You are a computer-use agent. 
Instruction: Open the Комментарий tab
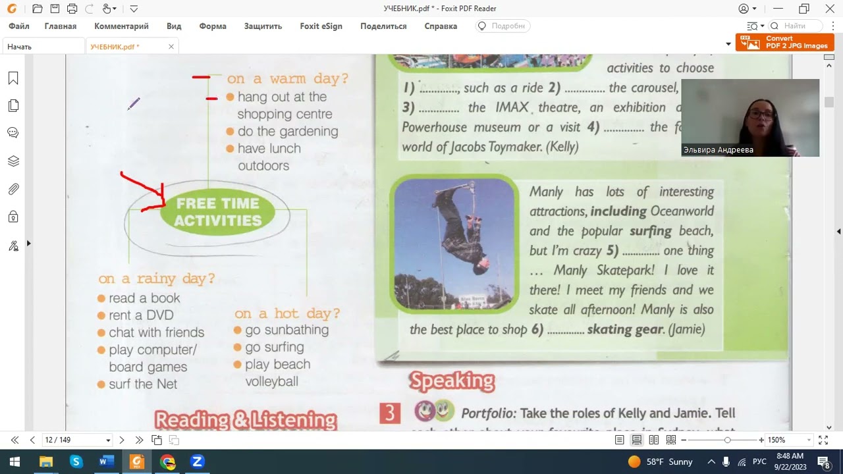[121, 26]
